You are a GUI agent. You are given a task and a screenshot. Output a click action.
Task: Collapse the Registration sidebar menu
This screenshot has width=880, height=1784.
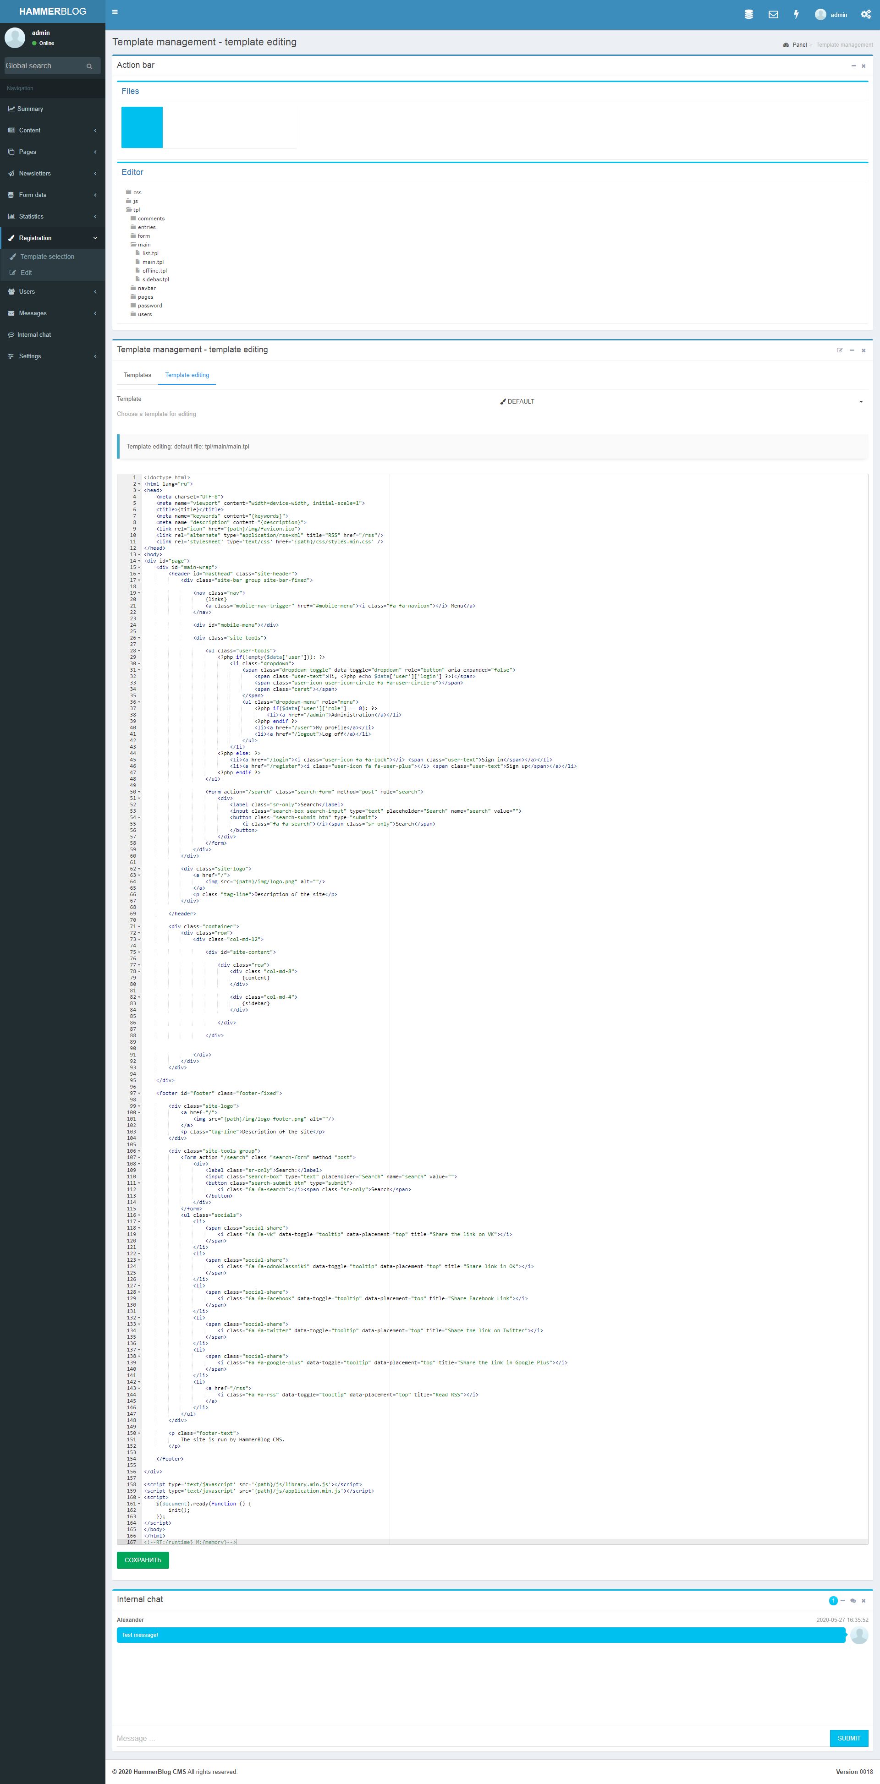tap(53, 237)
